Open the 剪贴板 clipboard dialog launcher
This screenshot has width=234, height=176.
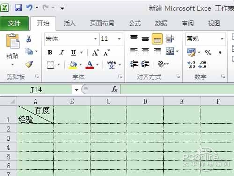coord(37,77)
